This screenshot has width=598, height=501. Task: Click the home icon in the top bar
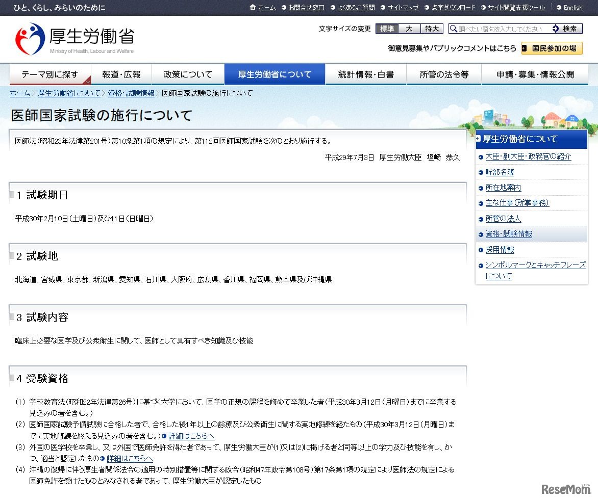(x=252, y=8)
